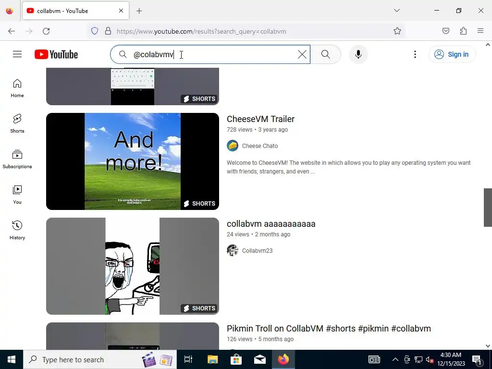
Task: Visit the Collabvm23 channel name
Action: click(x=258, y=251)
